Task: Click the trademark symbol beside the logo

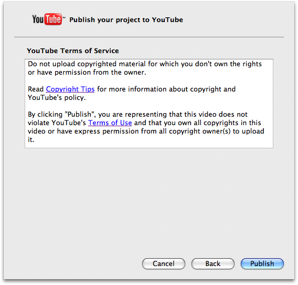Action: [64, 17]
